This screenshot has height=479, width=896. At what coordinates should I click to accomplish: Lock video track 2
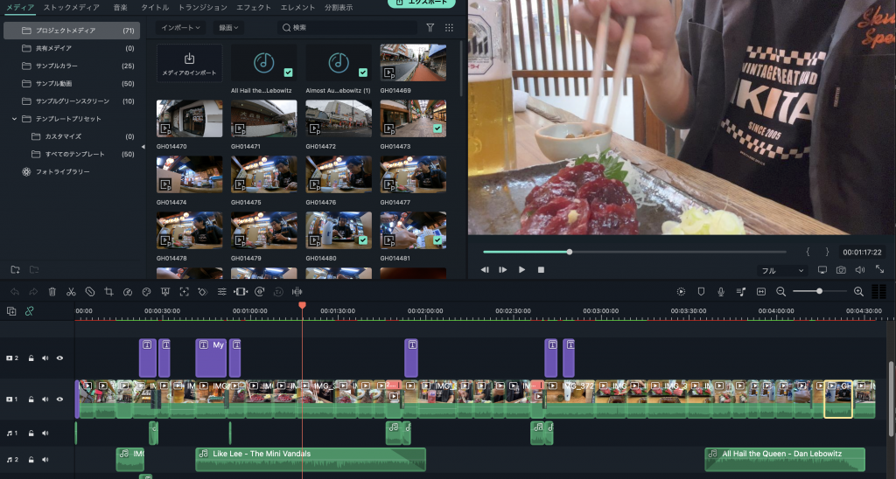pyautogui.click(x=31, y=358)
